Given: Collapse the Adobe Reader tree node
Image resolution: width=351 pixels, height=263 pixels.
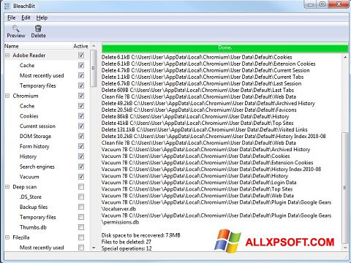Looking at the screenshot, I should (7, 56).
